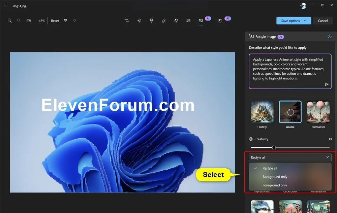Screen dimensions: 337x213
Task: Open the Crop tool
Action: coord(127,21)
